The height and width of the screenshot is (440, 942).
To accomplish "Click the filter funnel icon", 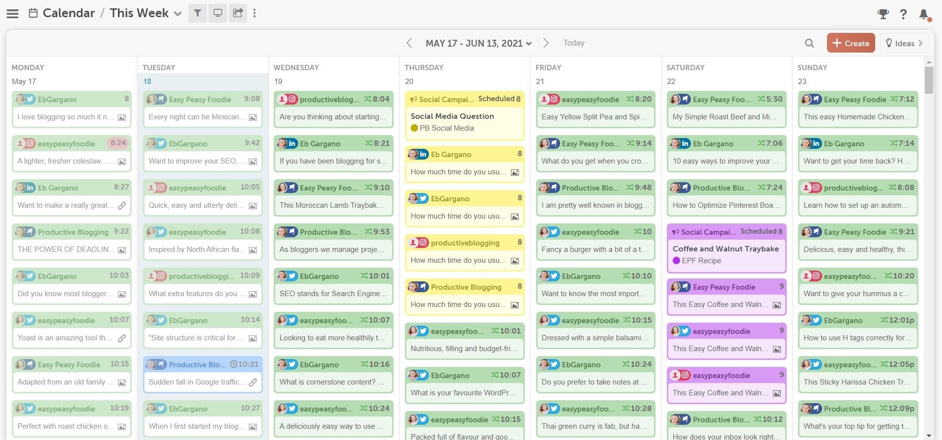I will point(197,13).
